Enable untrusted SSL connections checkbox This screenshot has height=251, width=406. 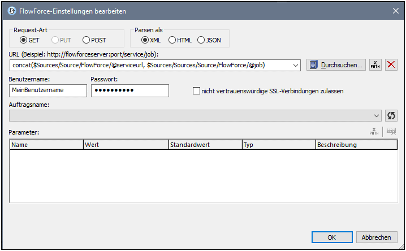click(196, 90)
